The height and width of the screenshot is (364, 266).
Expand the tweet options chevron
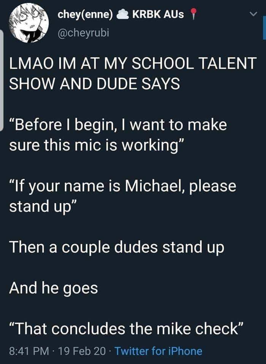point(253,14)
